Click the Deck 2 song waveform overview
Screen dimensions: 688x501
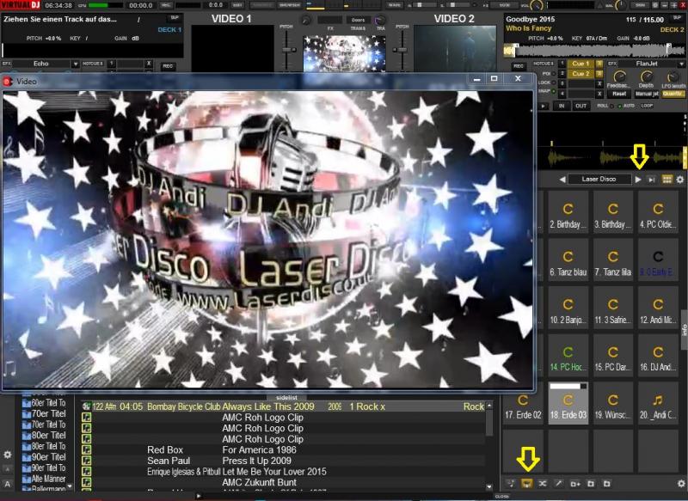[x=594, y=51]
